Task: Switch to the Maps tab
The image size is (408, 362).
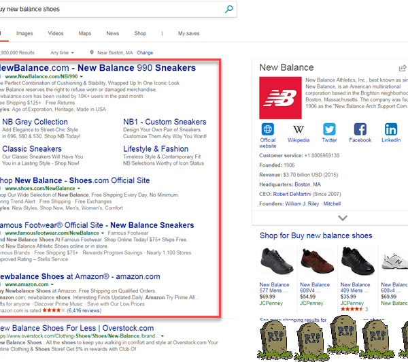Action: click(x=84, y=33)
